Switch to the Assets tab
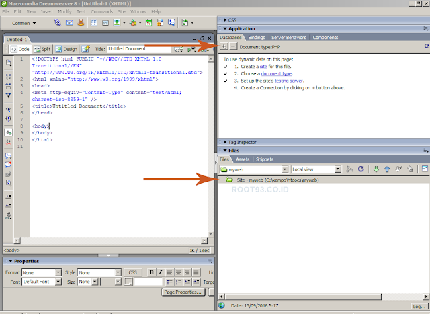The width and height of the screenshot is (430, 314). pos(243,159)
